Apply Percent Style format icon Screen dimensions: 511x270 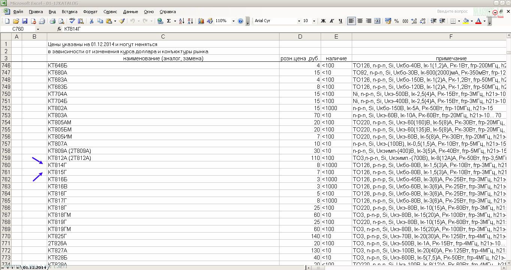pos(396,21)
